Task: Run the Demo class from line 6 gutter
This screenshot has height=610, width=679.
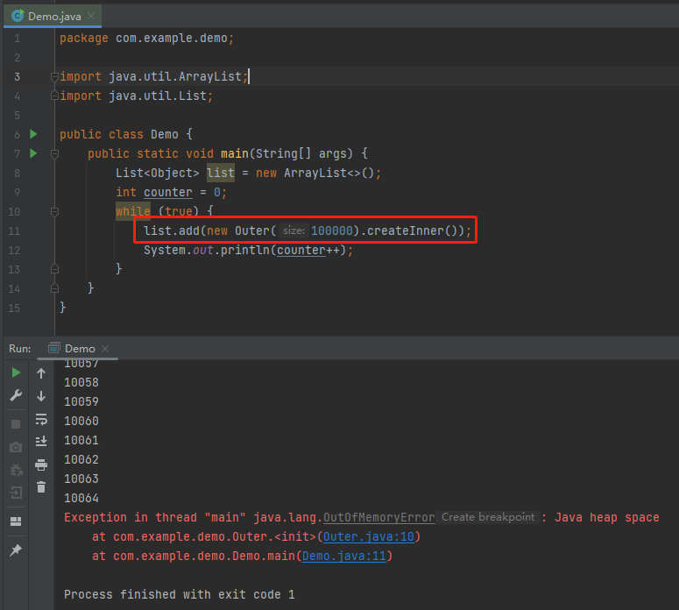Action: pos(33,134)
